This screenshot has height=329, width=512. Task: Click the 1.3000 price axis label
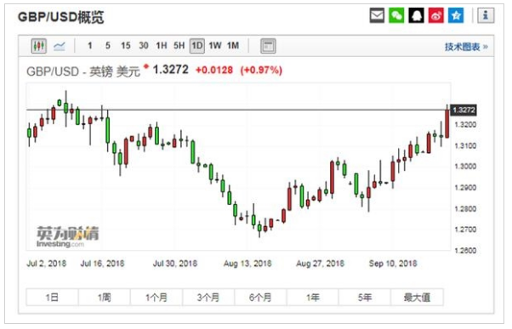click(465, 167)
